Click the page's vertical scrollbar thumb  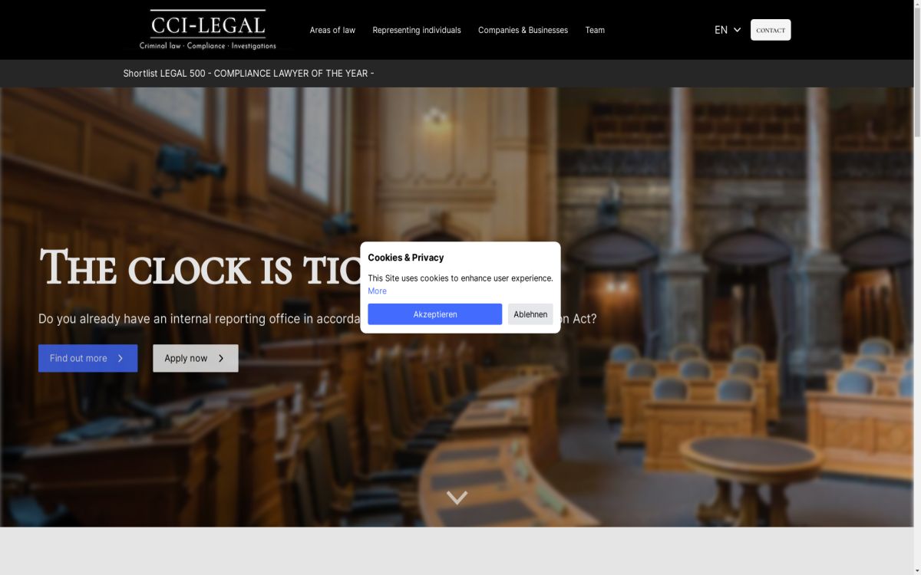pos(915,69)
